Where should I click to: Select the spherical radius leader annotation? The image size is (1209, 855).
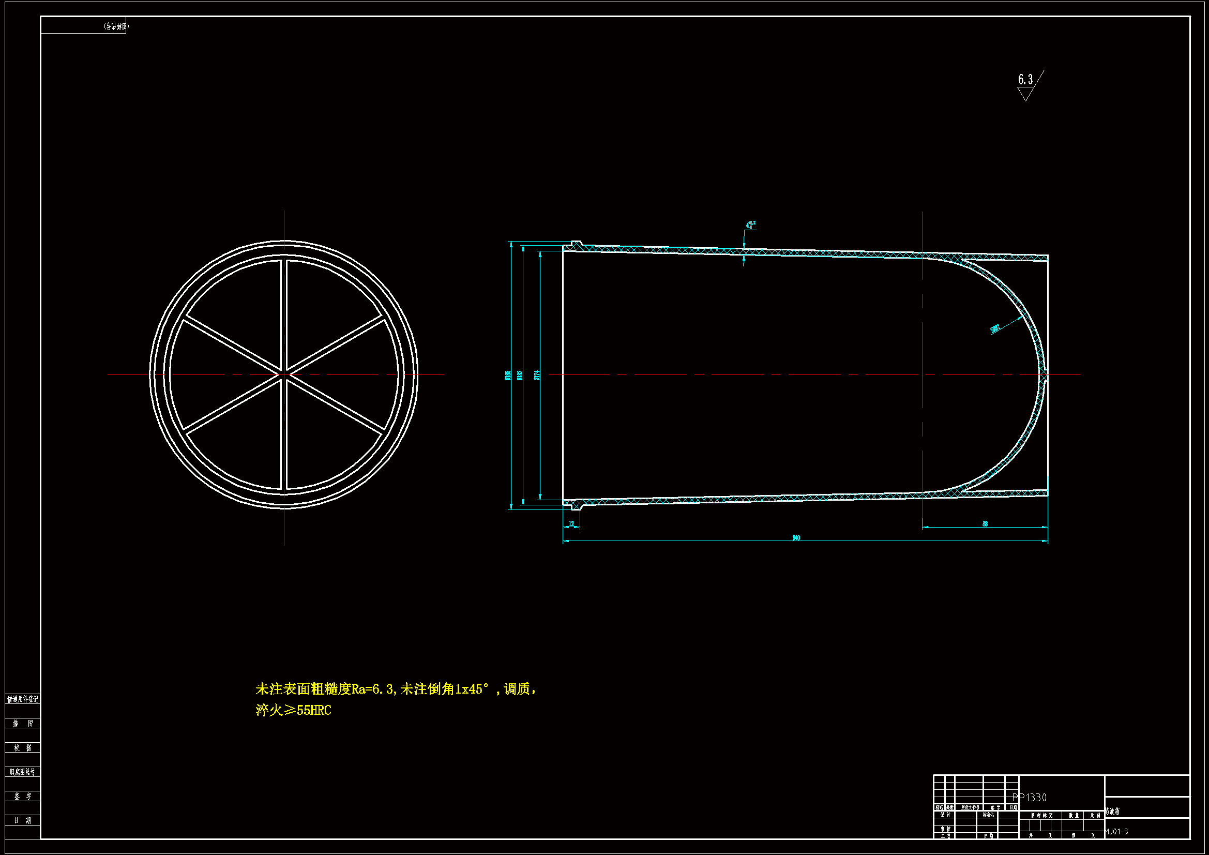click(995, 329)
